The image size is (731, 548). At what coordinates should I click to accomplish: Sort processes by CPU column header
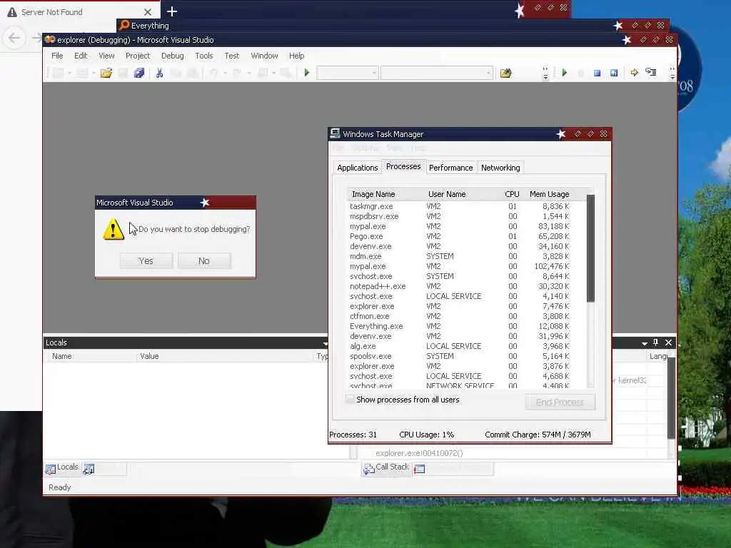pyautogui.click(x=512, y=194)
